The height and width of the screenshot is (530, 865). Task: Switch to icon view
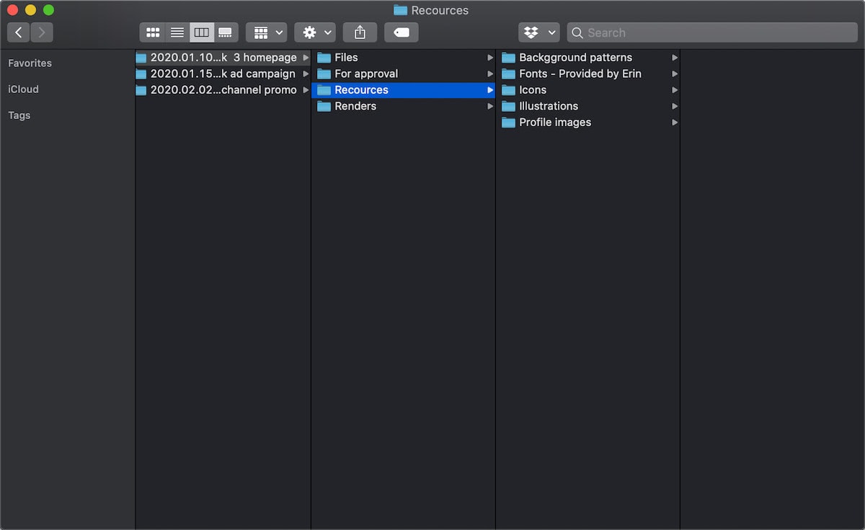tap(152, 32)
